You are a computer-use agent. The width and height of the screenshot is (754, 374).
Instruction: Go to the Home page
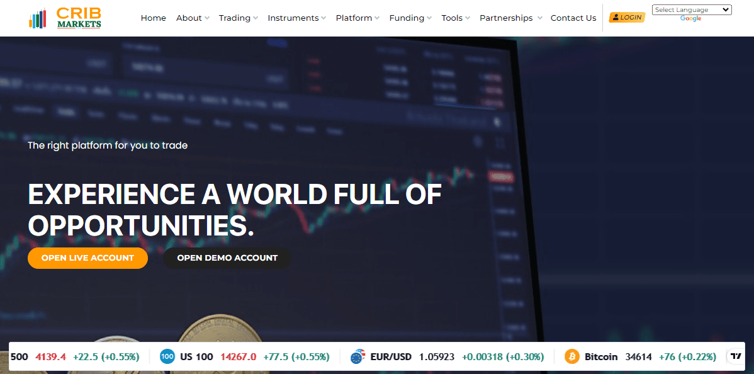pos(154,18)
